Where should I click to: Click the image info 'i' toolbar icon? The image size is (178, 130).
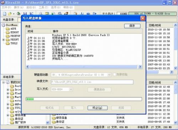tap(82, 14)
